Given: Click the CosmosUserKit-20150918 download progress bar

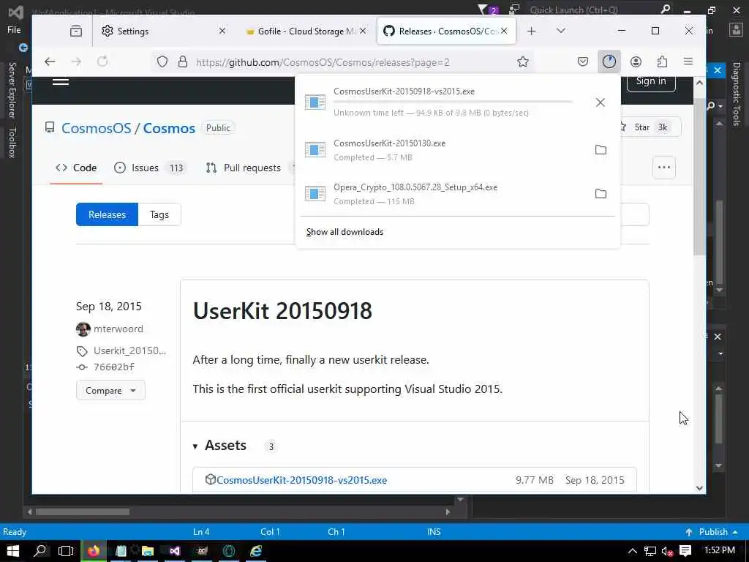Looking at the screenshot, I should 452,102.
